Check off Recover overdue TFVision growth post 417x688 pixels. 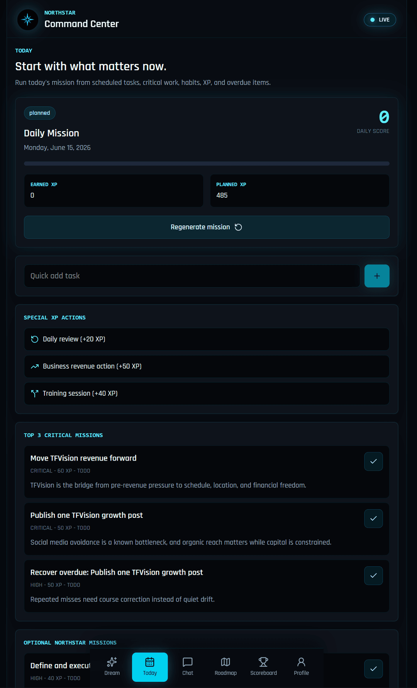[373, 575]
